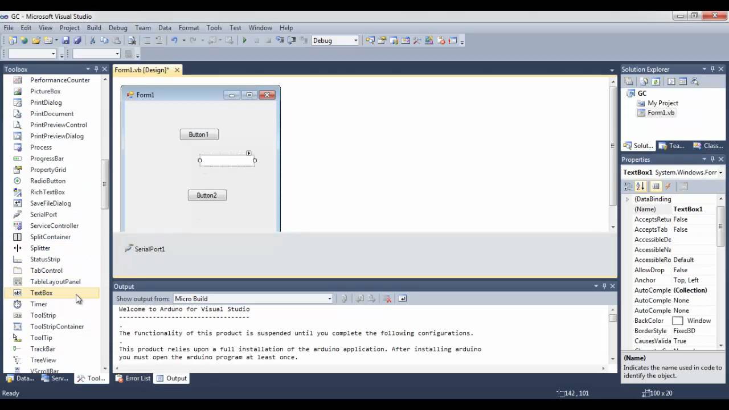Open Toolbox window position dropdown arrow
The width and height of the screenshot is (729, 410).
tap(88, 69)
